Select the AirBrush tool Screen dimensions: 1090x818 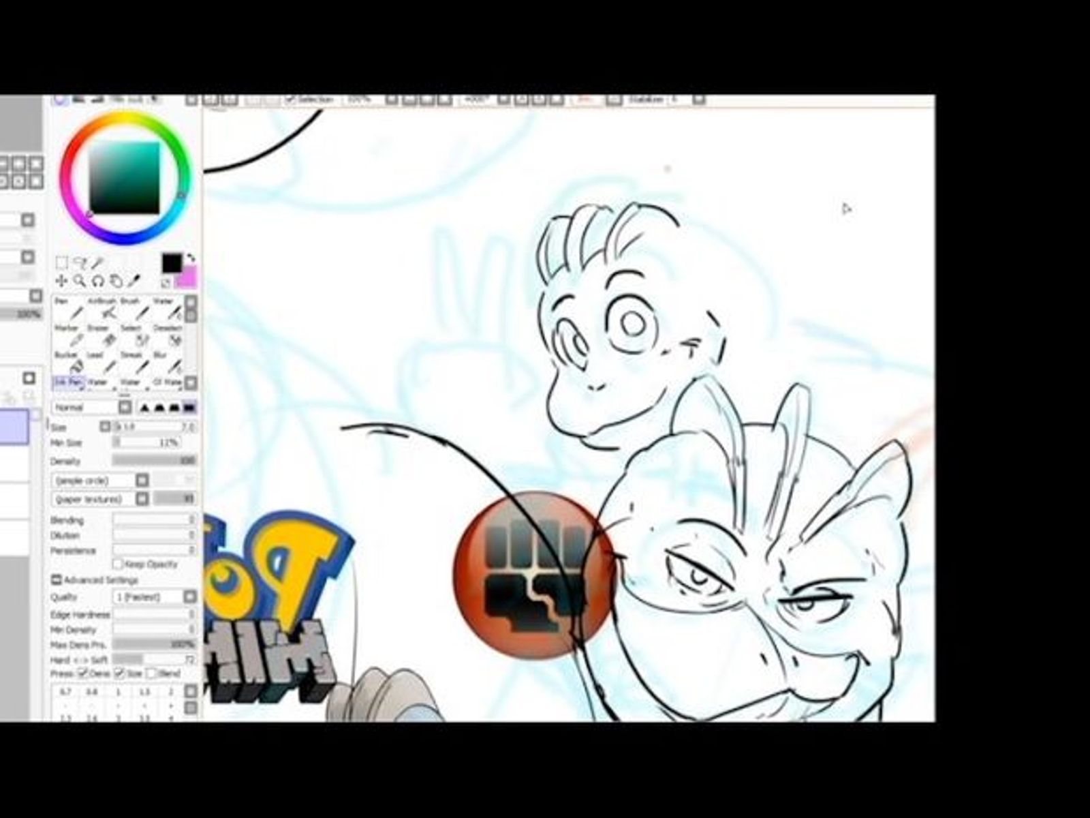pyautogui.click(x=101, y=309)
